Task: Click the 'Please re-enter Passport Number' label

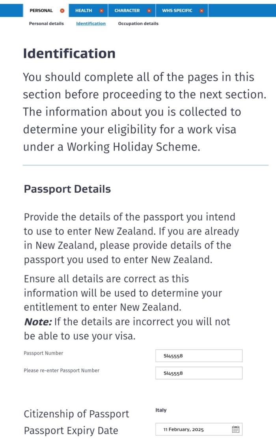Action: pyautogui.click(x=62, y=370)
